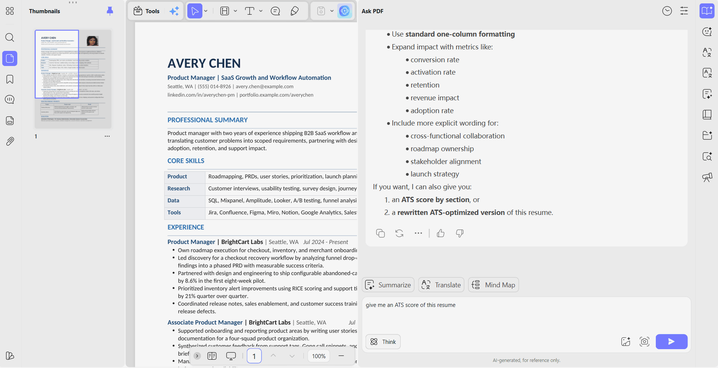Start slideshow presentation mode icon
This screenshot has width=718, height=368.
231,356
